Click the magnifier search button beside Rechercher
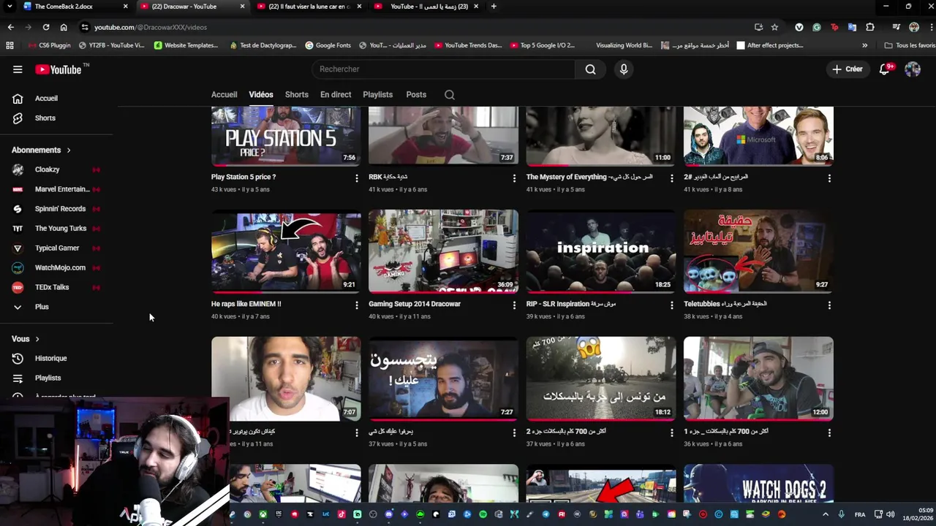Screen dimensions: 936x526 coord(590,69)
